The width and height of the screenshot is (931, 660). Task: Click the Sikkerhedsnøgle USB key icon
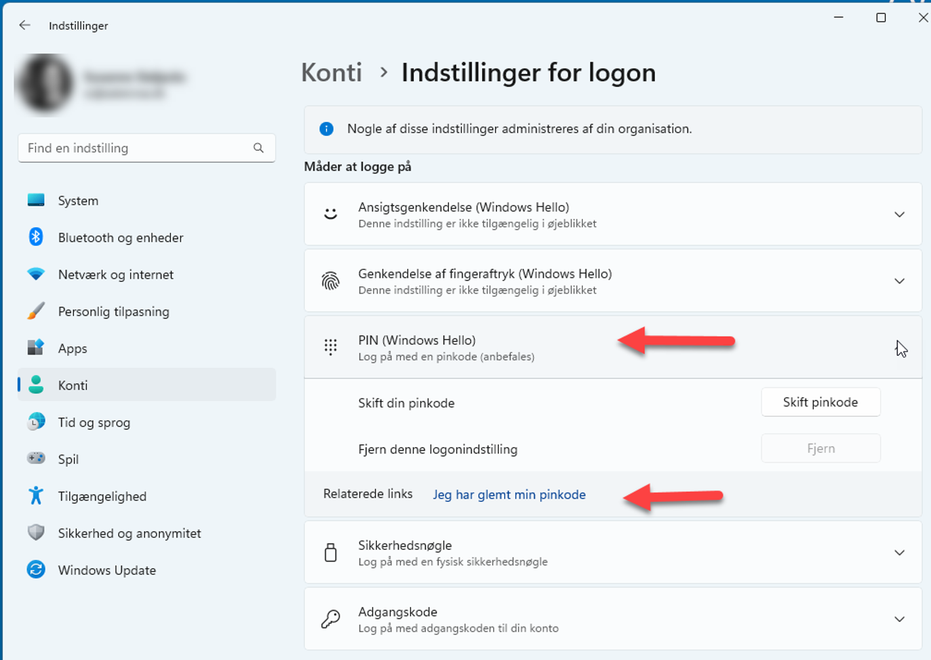pyautogui.click(x=330, y=553)
